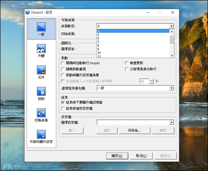Uncheck 結束時不要顯示確認視窗
Screen dimensions: 208x171
[x=63, y=102]
